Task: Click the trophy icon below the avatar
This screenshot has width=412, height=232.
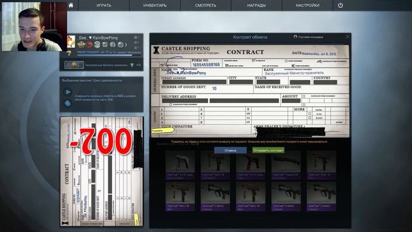Action: pyautogui.click(x=69, y=53)
